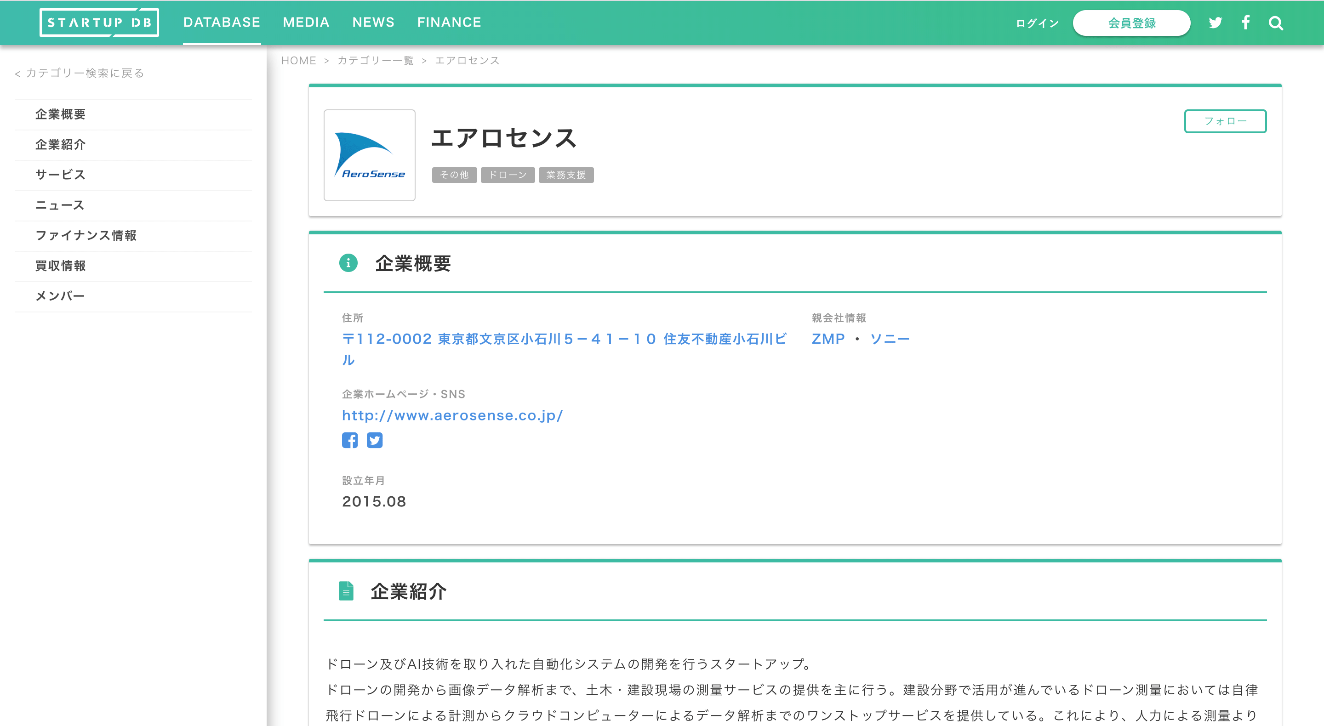Open the FINANCE menu item

pos(449,22)
